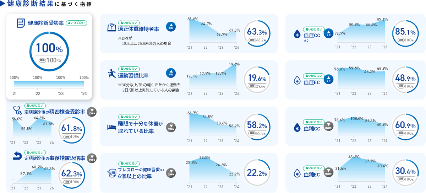
Task: Click the stethoscope icon beside 精密検査受診率
Action: coord(17,110)
